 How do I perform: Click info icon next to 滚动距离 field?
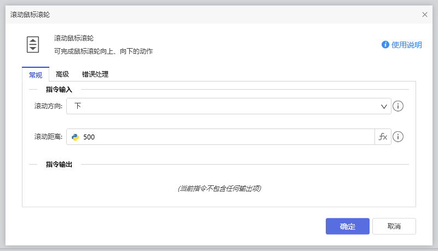click(398, 137)
